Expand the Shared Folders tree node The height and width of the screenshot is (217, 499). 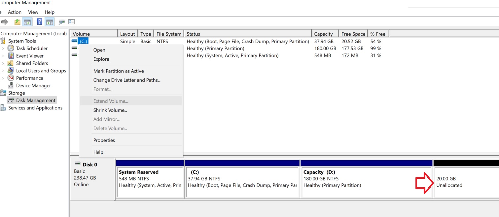click(3, 63)
